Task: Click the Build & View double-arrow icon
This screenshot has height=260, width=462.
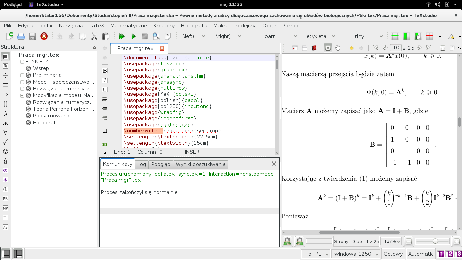Action: (x=122, y=36)
